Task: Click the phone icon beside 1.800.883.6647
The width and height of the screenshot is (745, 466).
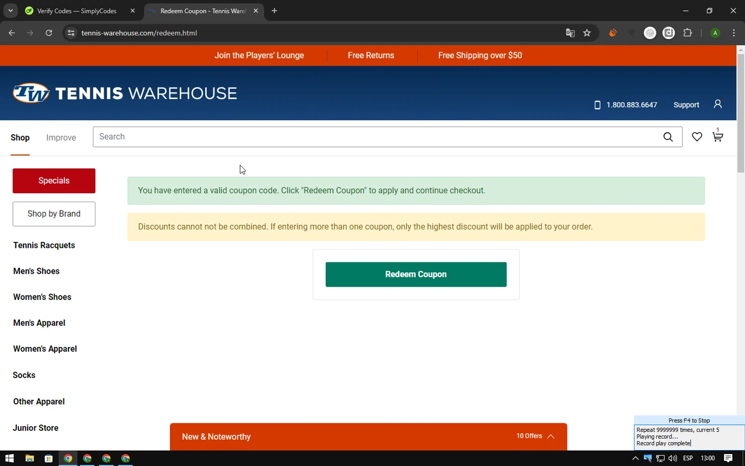Action: 597,105
